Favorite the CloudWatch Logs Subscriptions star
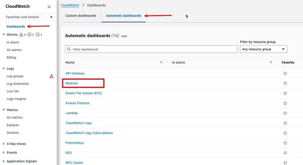The width and height of the screenshot is (303, 165). pyautogui.click(x=285, y=133)
